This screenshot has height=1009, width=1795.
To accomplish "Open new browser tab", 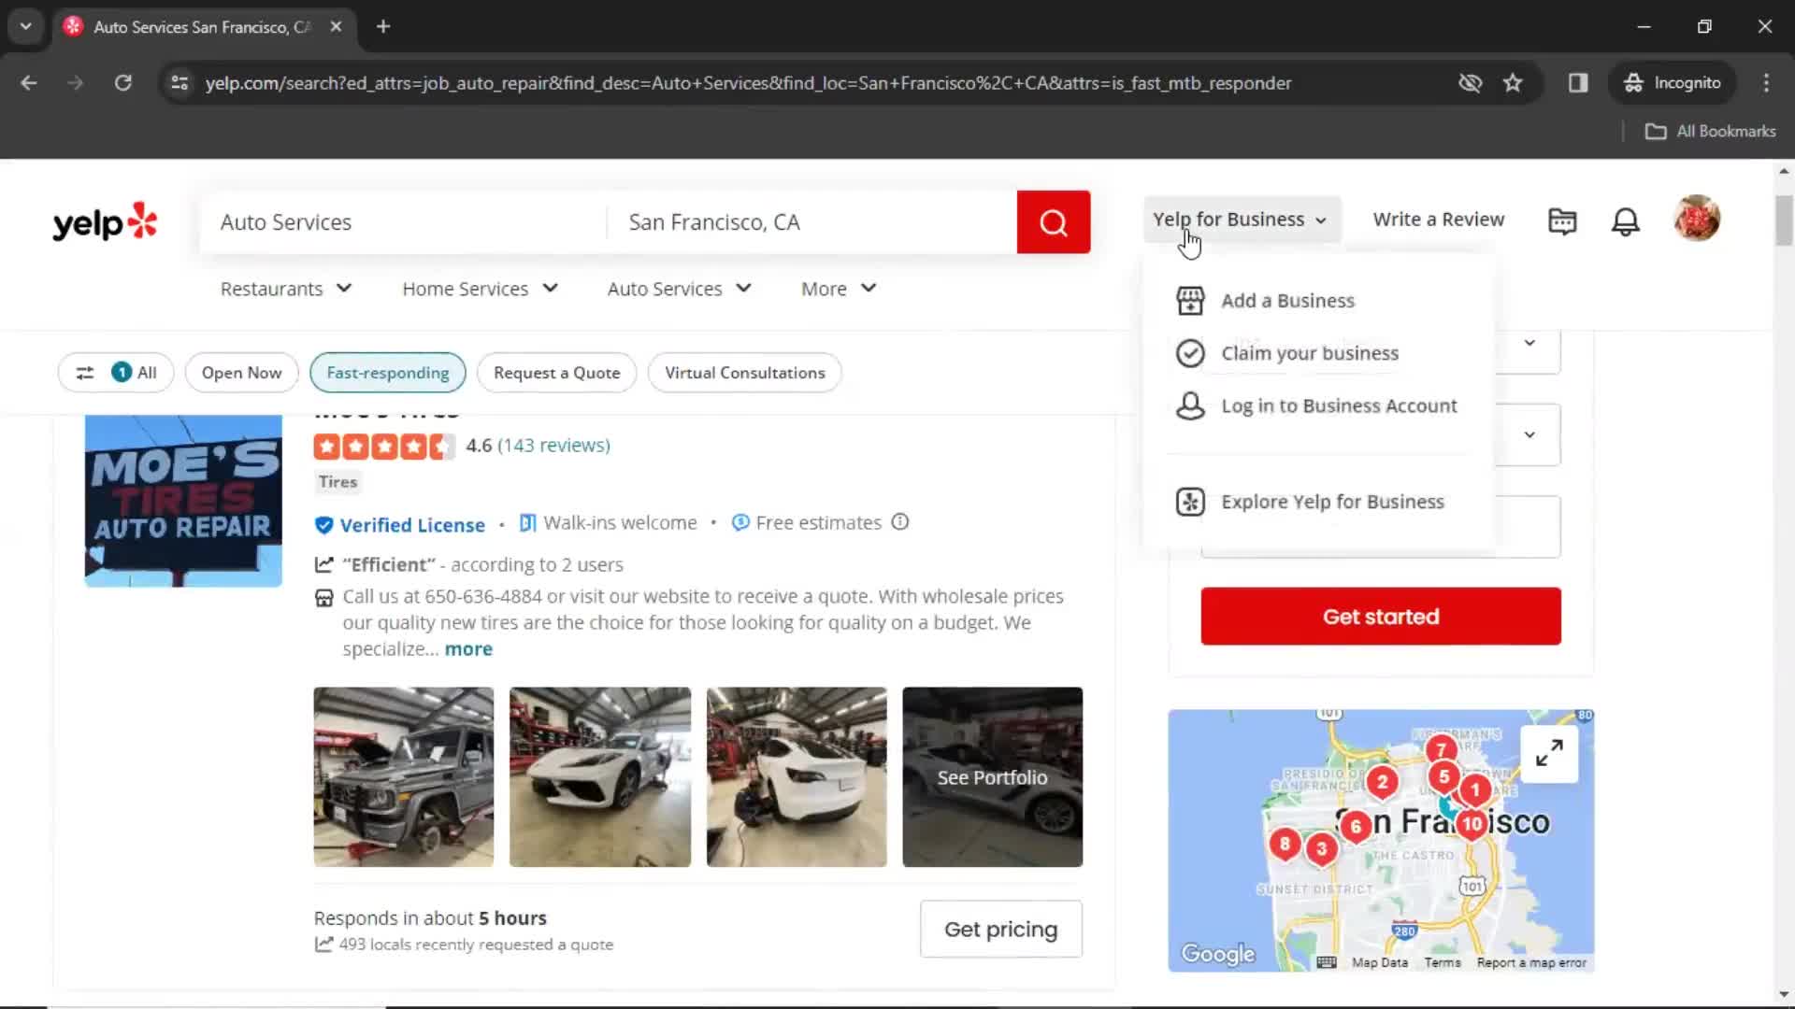I will [x=383, y=27].
